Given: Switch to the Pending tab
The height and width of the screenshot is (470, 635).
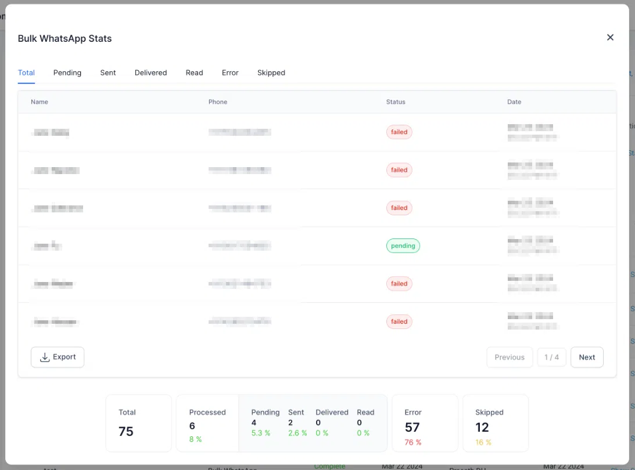Looking at the screenshot, I should [67, 73].
